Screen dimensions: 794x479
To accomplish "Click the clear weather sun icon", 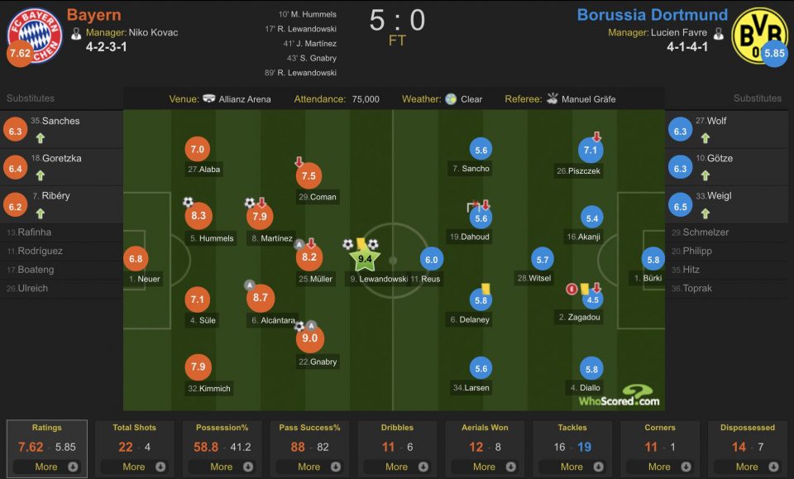I will pyautogui.click(x=451, y=99).
